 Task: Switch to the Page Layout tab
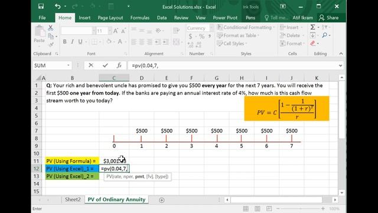(x=110, y=18)
